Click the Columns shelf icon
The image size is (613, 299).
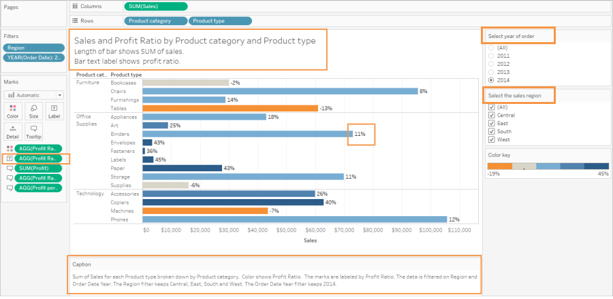[x=76, y=6]
